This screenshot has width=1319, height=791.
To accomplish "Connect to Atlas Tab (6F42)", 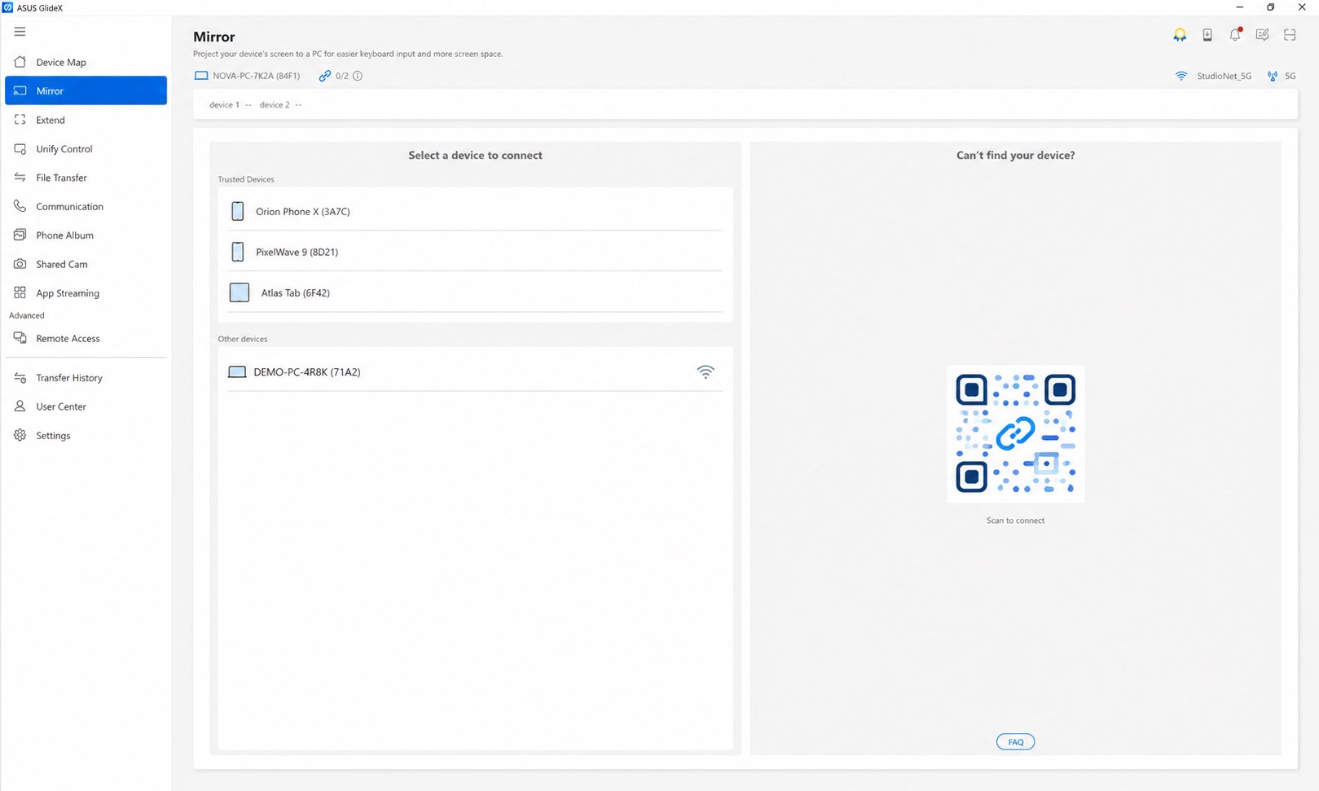I will [x=475, y=292].
